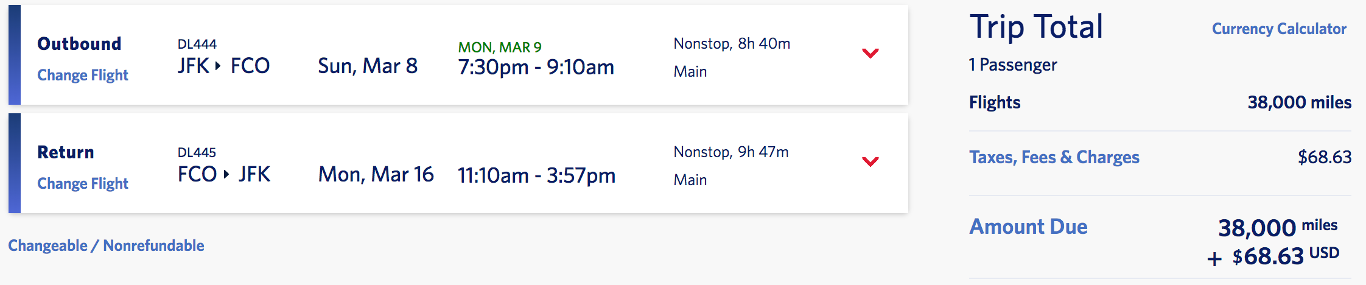The image size is (1366, 285).
Task: Click the Nonstop, 9h 47m return duration
Action: pyautogui.click(x=730, y=152)
